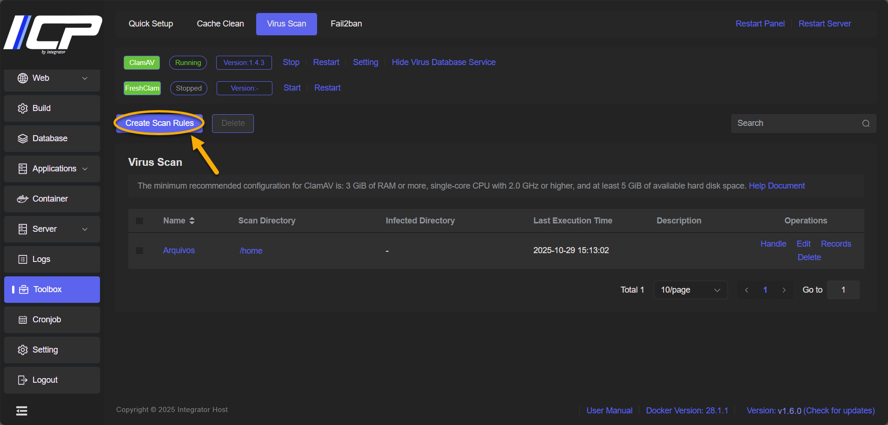Click the sidebar Setting gear icon
This screenshot has width=888, height=425.
pos(23,350)
